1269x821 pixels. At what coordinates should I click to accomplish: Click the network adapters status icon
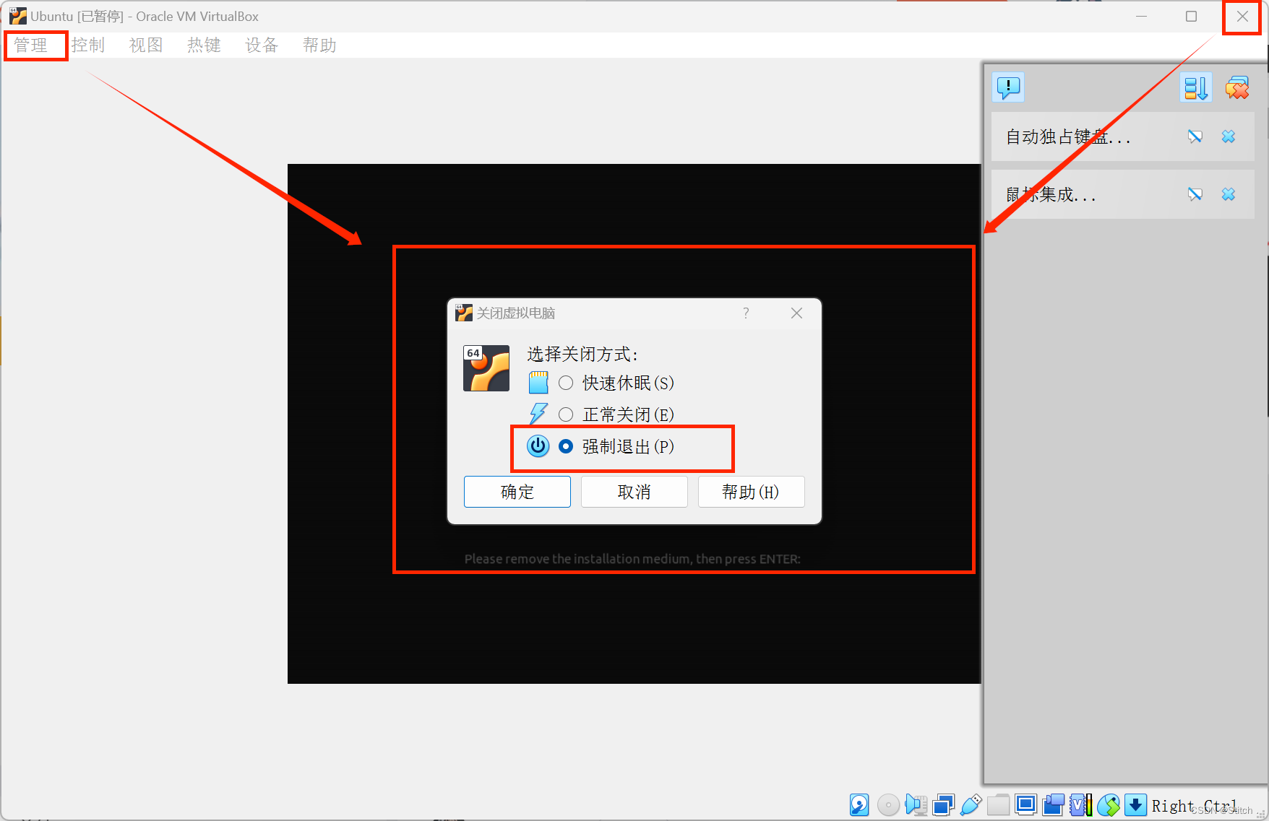click(x=943, y=804)
